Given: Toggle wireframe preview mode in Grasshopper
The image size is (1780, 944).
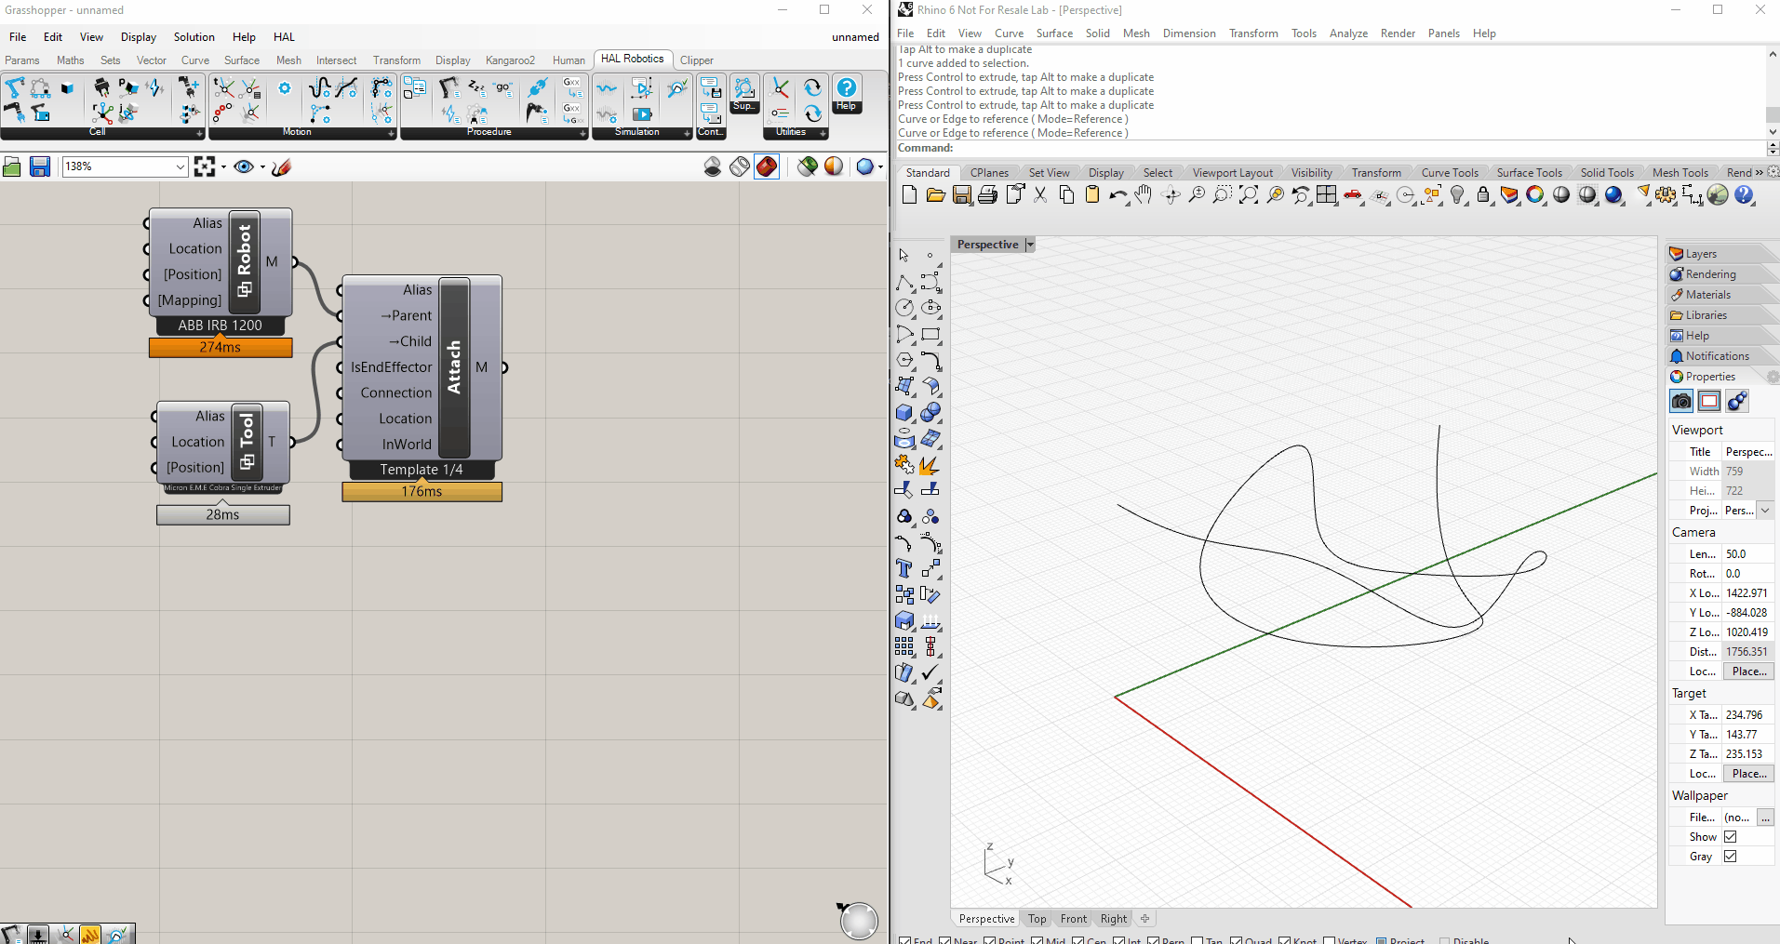Looking at the screenshot, I should (x=740, y=166).
